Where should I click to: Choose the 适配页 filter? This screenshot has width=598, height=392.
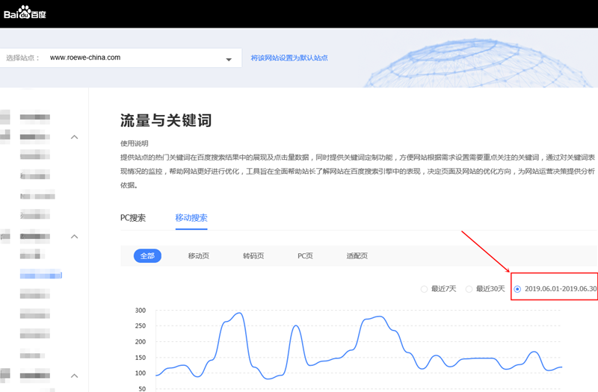357,256
